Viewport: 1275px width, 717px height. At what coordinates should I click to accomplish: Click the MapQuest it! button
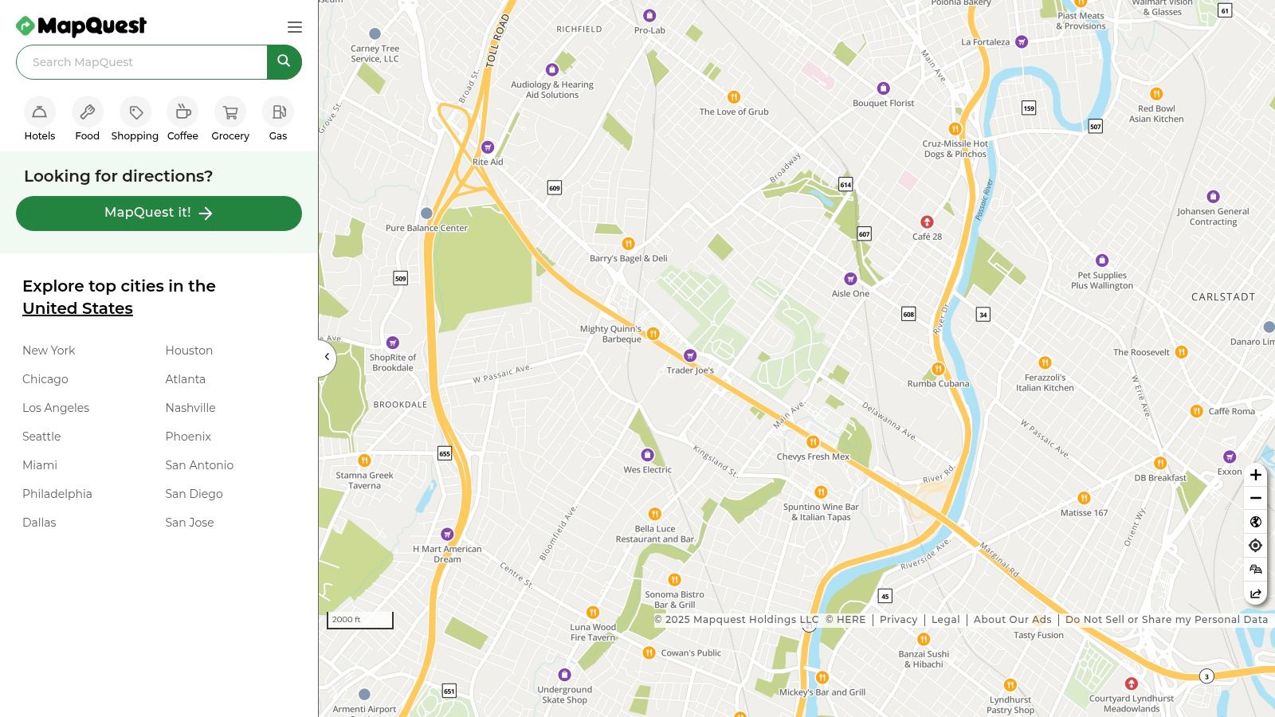pyautogui.click(x=159, y=214)
